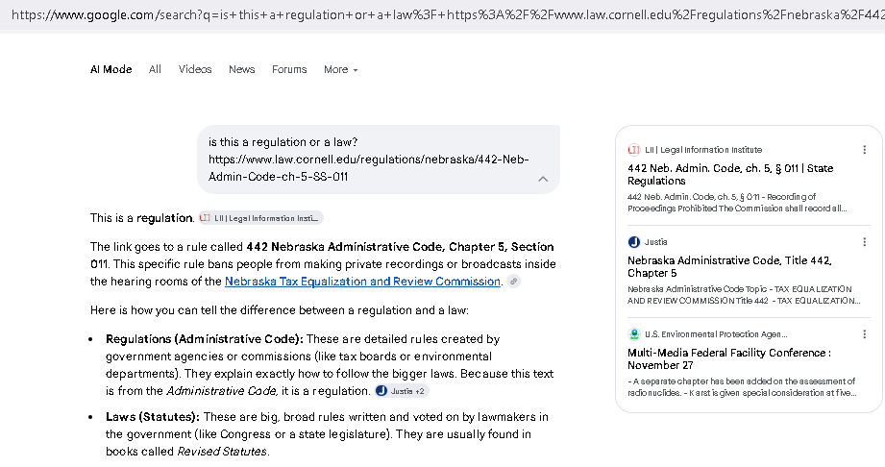Screen dimensions: 885x467
Task: Click LII favicon in sources panel
Action: pos(634,150)
